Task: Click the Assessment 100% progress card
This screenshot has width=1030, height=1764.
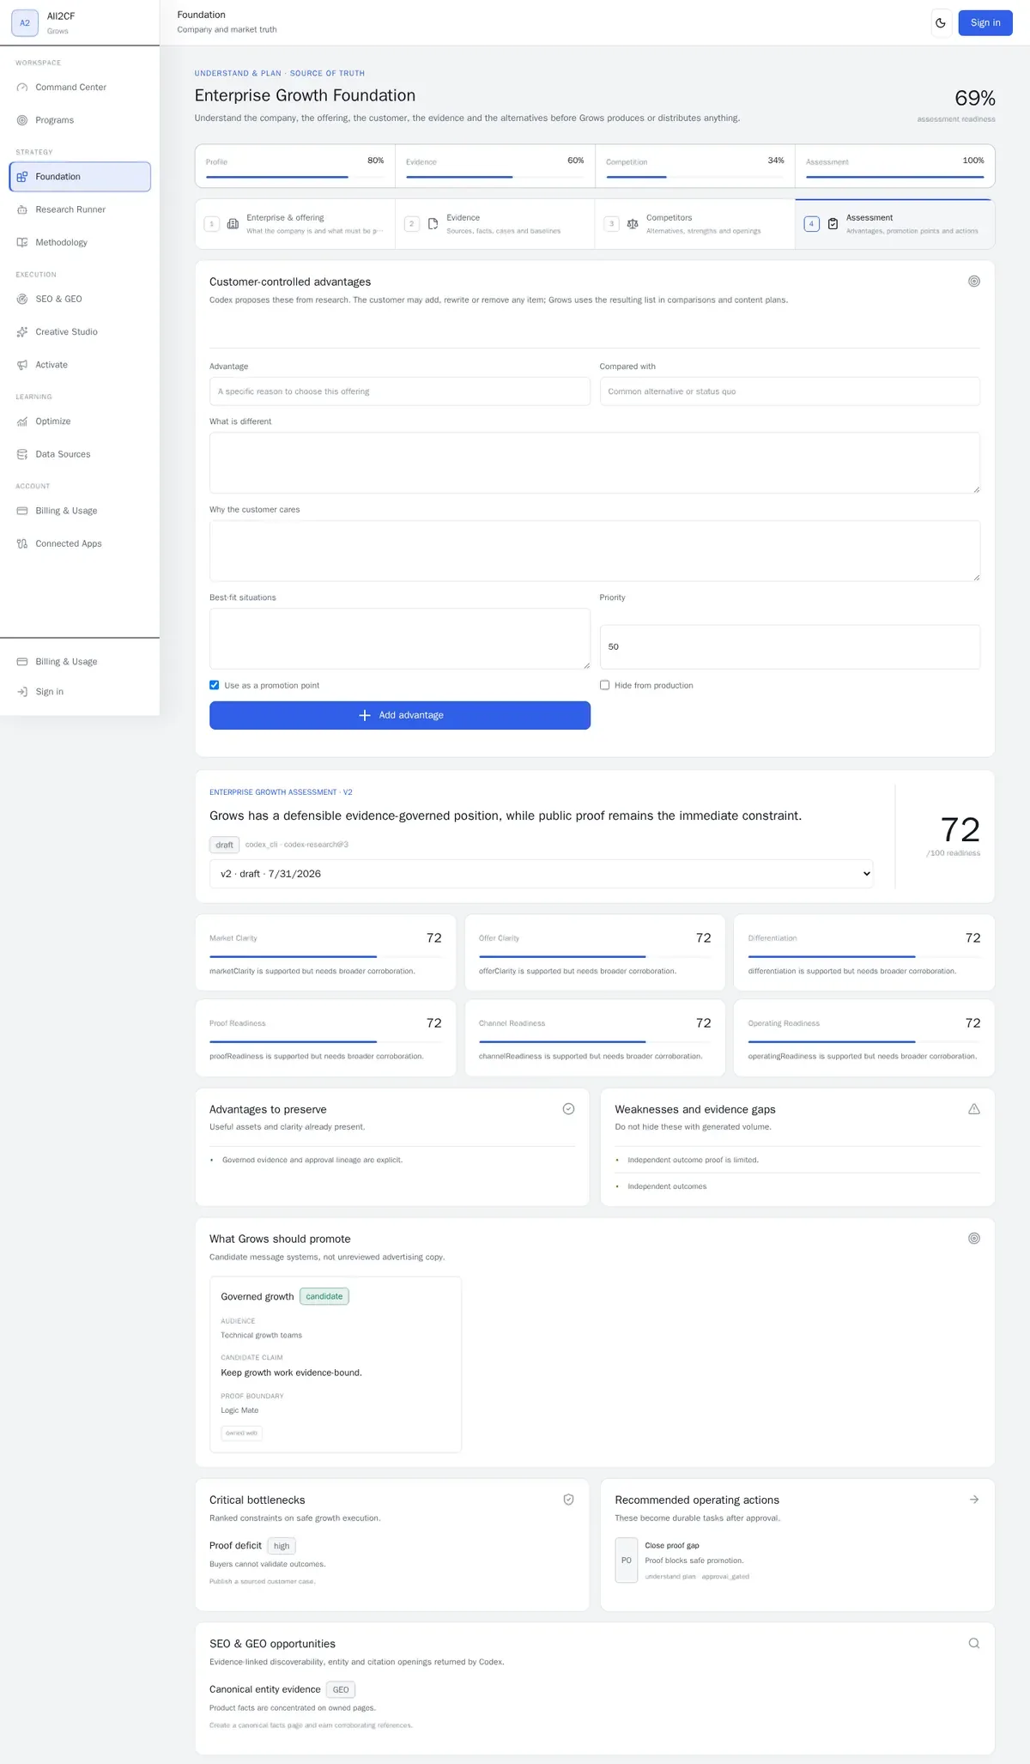Action: 895,166
